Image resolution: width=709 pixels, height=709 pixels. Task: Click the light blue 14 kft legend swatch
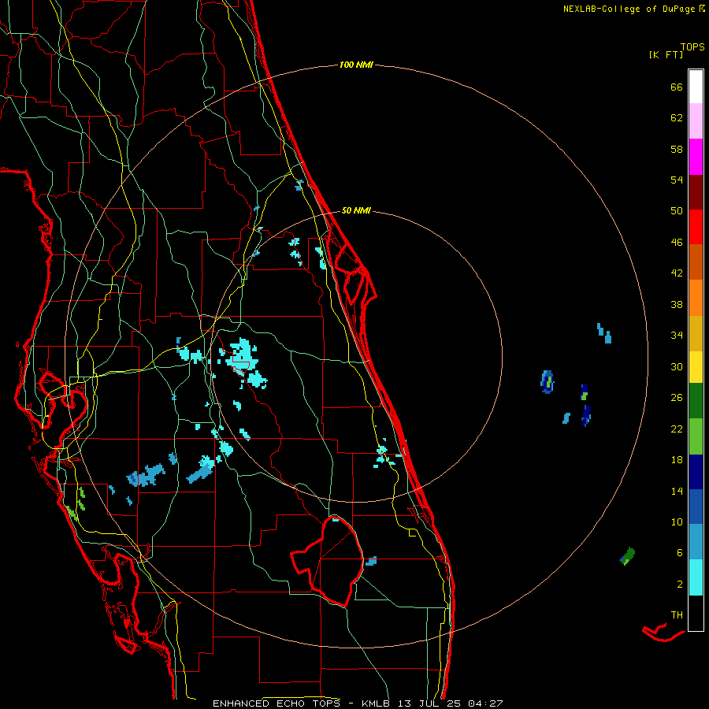point(696,542)
